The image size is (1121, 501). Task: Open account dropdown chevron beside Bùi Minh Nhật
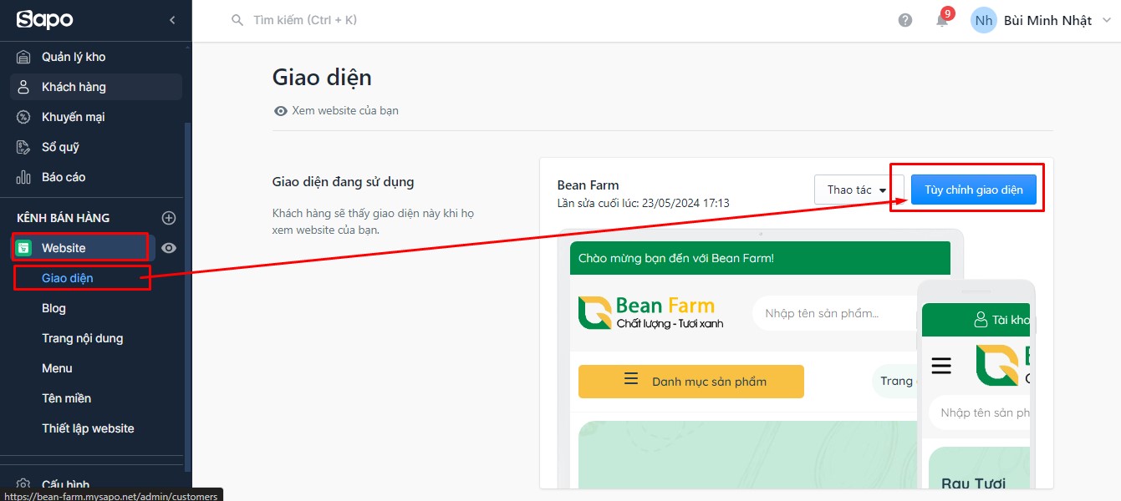[1107, 20]
